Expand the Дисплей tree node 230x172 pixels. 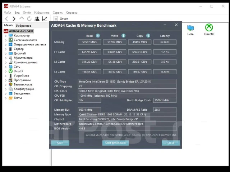tap(6, 54)
